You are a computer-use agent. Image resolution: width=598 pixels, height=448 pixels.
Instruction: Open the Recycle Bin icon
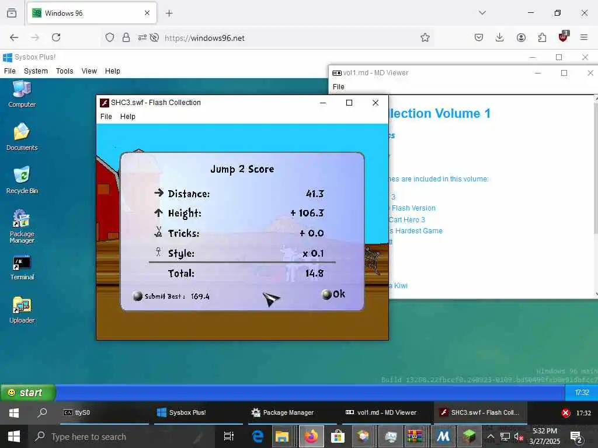pyautogui.click(x=22, y=180)
